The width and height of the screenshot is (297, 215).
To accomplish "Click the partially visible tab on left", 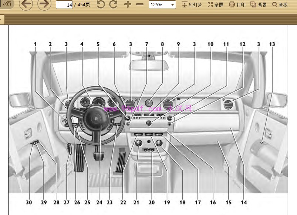I will (x=2, y=20).
